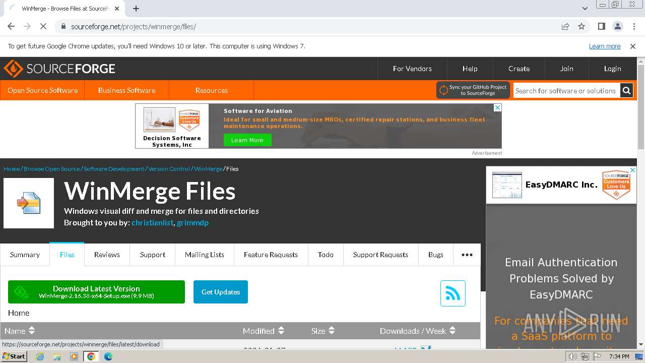645x363 pixels.
Task: Sort files by Modified date
Action: pyautogui.click(x=264, y=331)
